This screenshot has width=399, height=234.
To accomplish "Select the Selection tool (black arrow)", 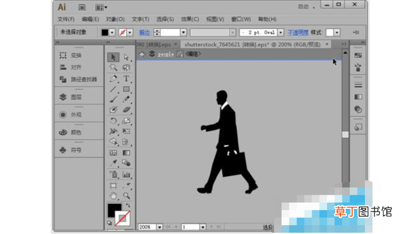I will click(x=113, y=57).
